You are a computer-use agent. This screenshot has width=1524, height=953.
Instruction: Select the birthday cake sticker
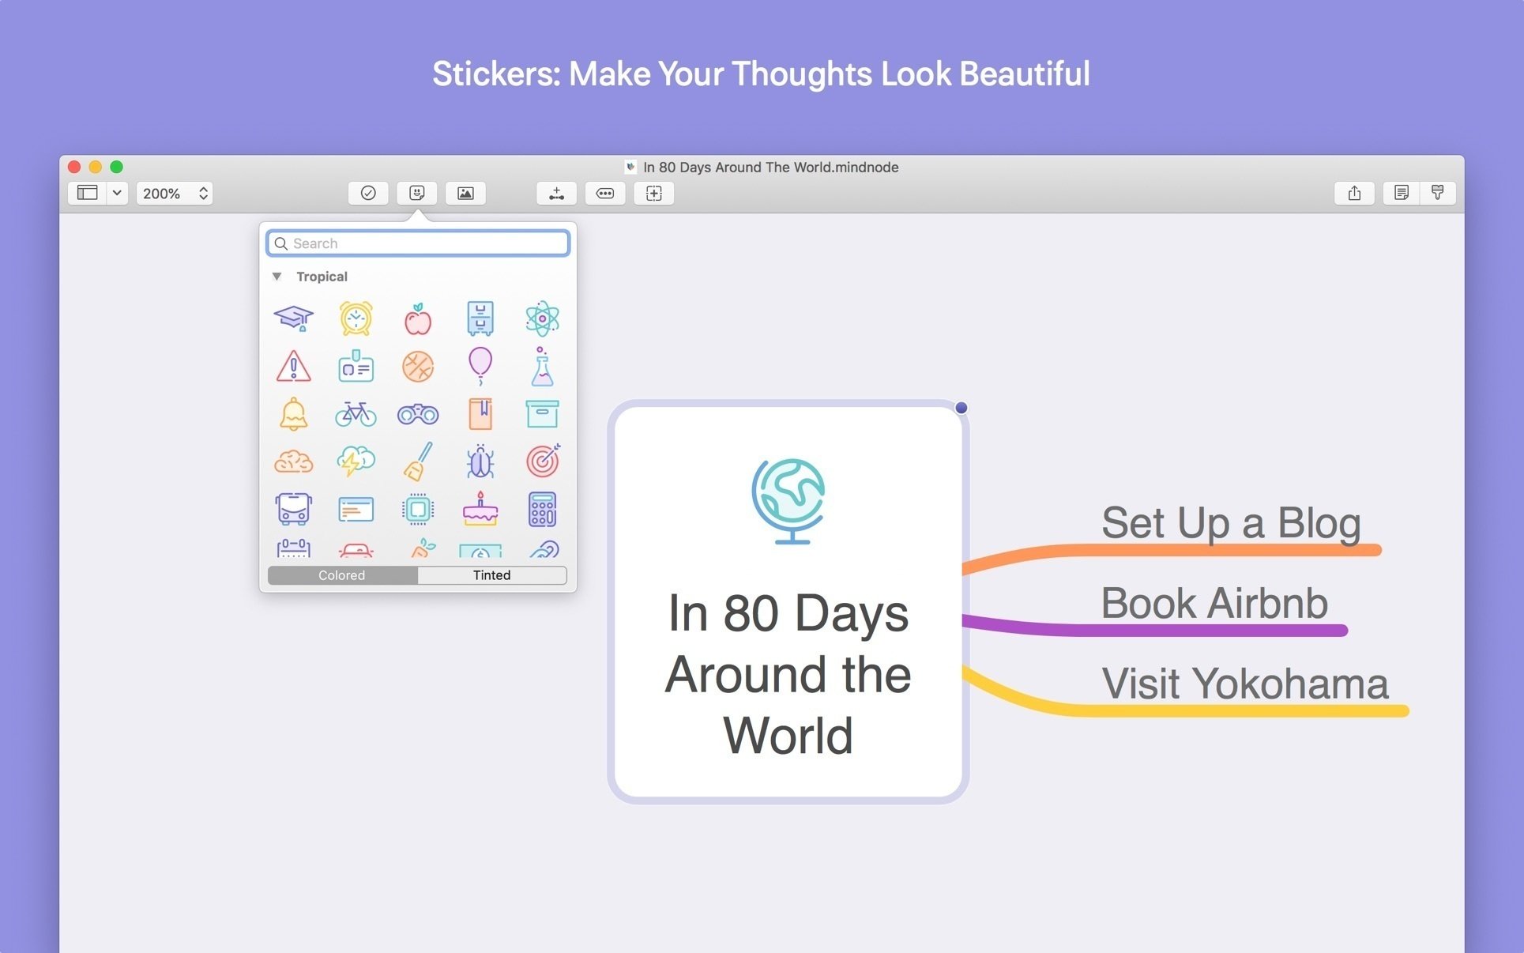(480, 509)
